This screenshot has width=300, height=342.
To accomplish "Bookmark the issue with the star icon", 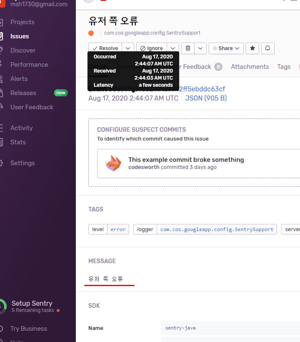I will point(252,48).
